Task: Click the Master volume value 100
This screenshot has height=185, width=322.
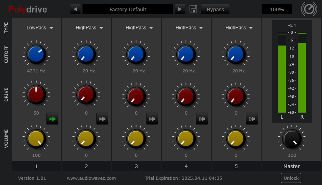Action: coord(292,155)
